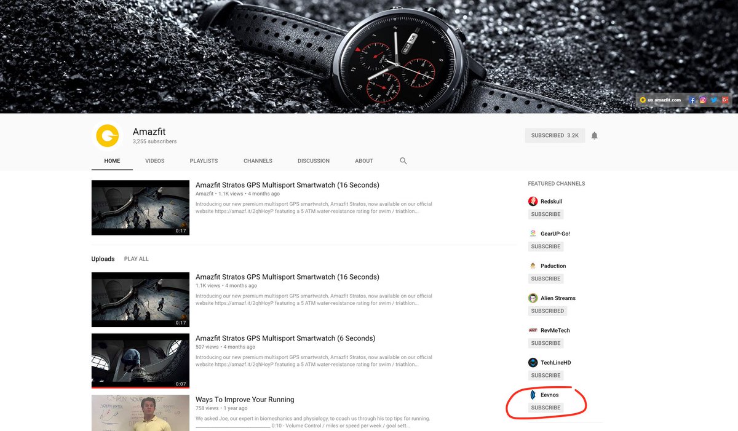
Task: Go to the Discussion tab
Action: [x=314, y=161]
